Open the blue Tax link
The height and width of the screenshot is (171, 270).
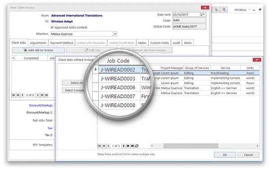tap(50, 128)
